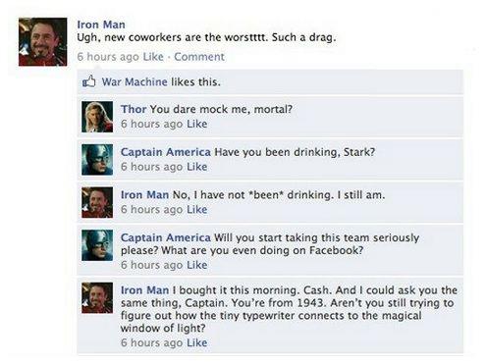The width and height of the screenshot is (485, 364).
Task: Open Thor's profile name link
Action: click(134, 109)
